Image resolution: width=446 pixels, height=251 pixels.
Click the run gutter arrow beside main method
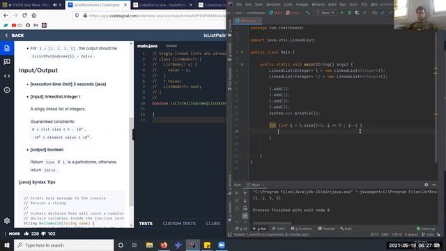(242, 64)
